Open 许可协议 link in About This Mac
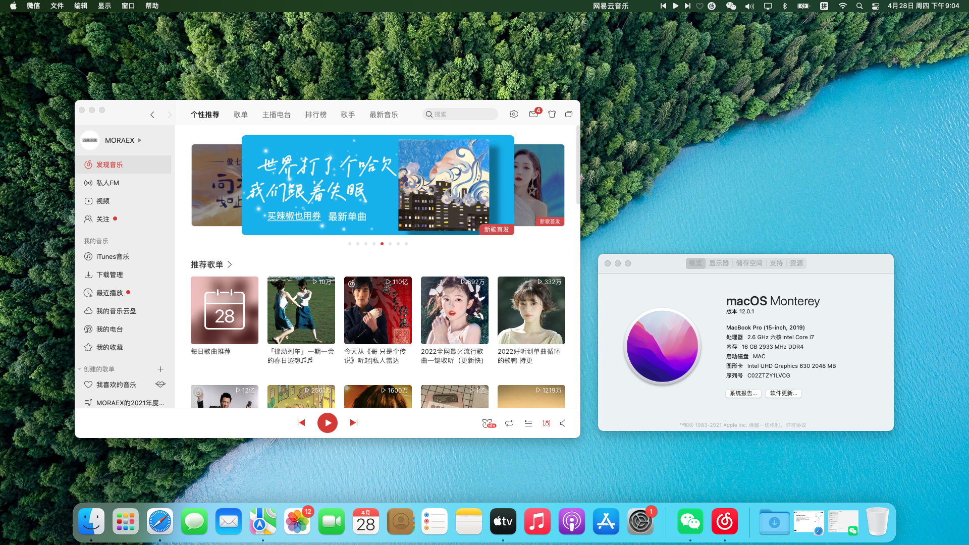Image resolution: width=969 pixels, height=545 pixels. 796,425
